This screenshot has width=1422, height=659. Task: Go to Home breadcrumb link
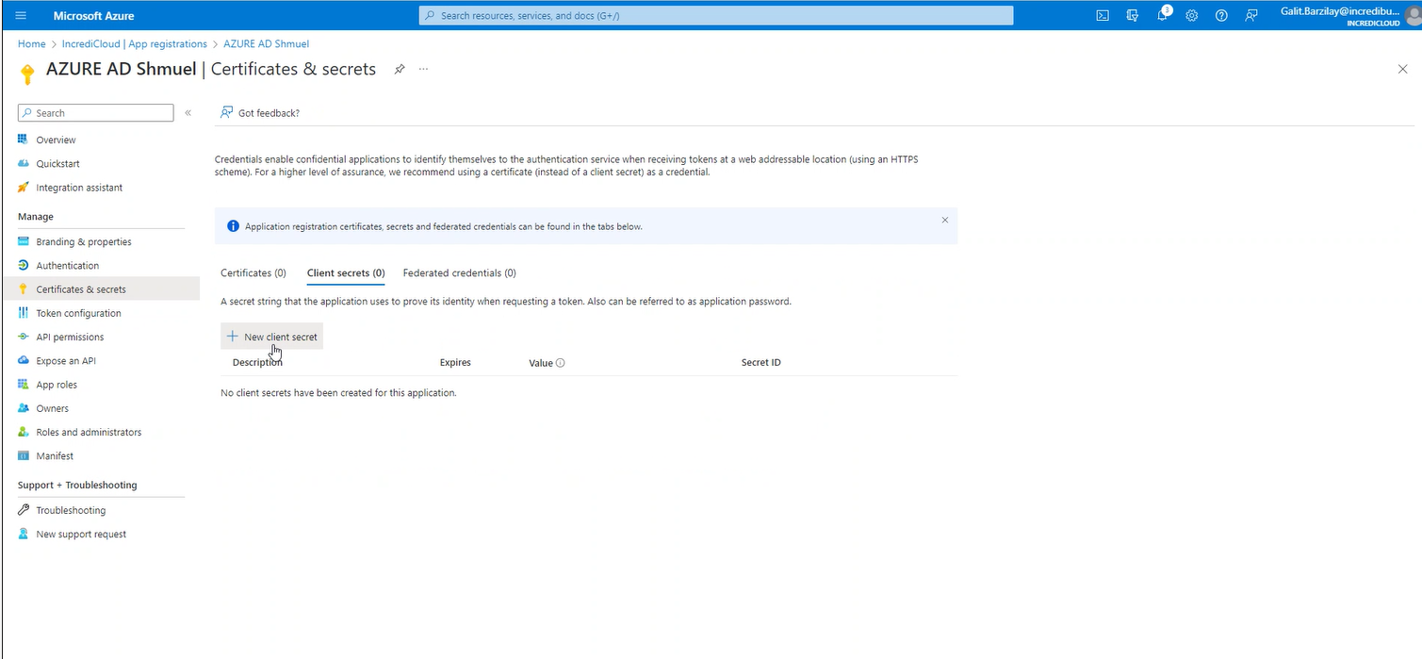coord(31,44)
